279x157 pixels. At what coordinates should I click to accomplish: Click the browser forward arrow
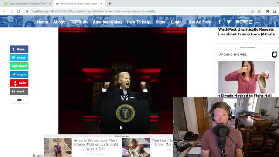coord(12,11)
